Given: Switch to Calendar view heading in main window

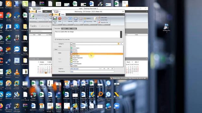Looking at the screenshot, I should point(44,26).
